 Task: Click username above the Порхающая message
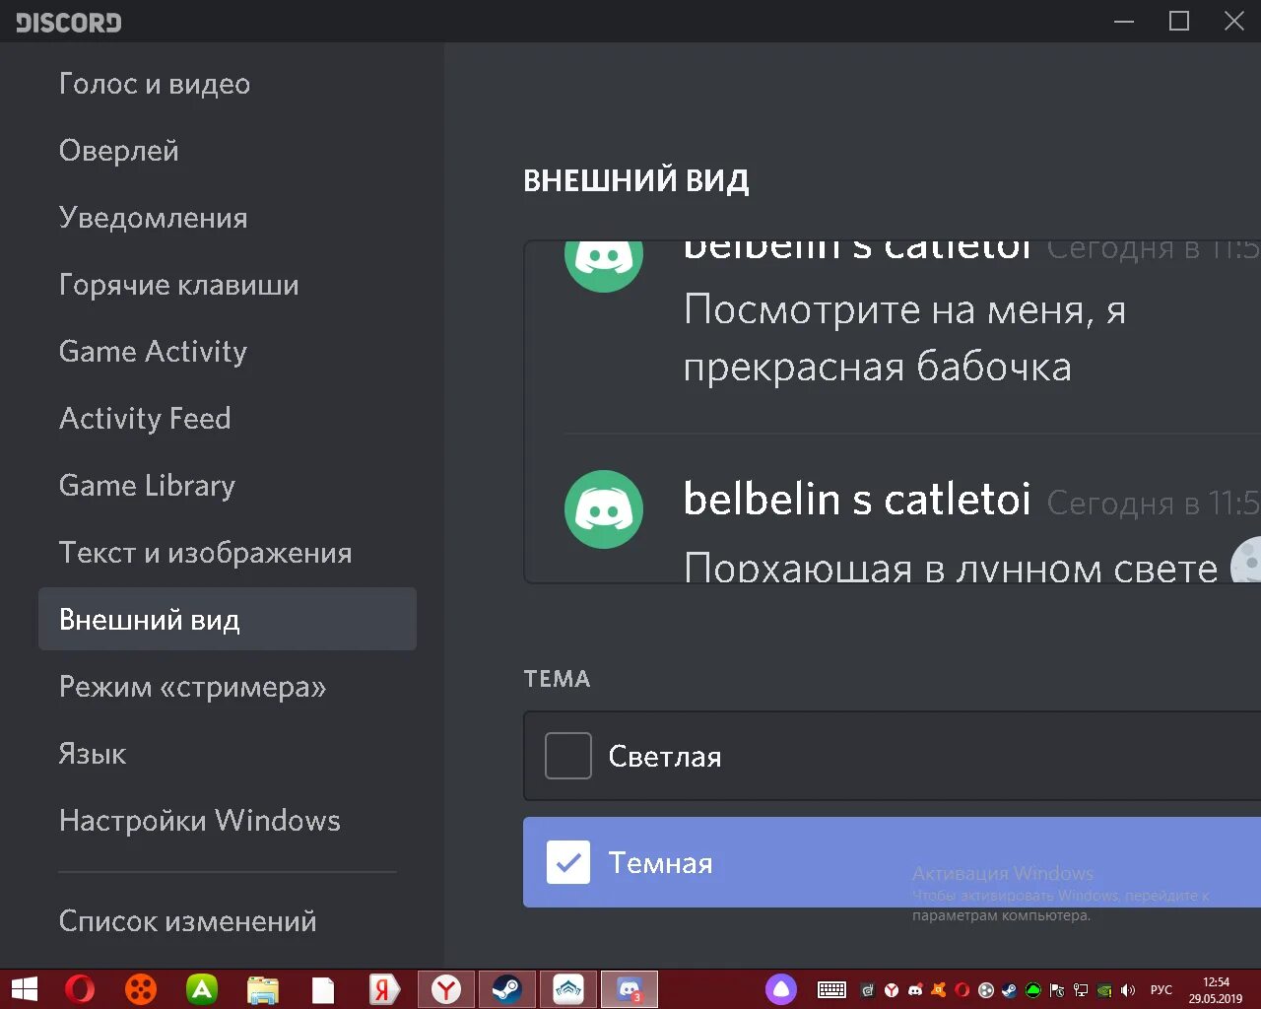click(x=857, y=499)
